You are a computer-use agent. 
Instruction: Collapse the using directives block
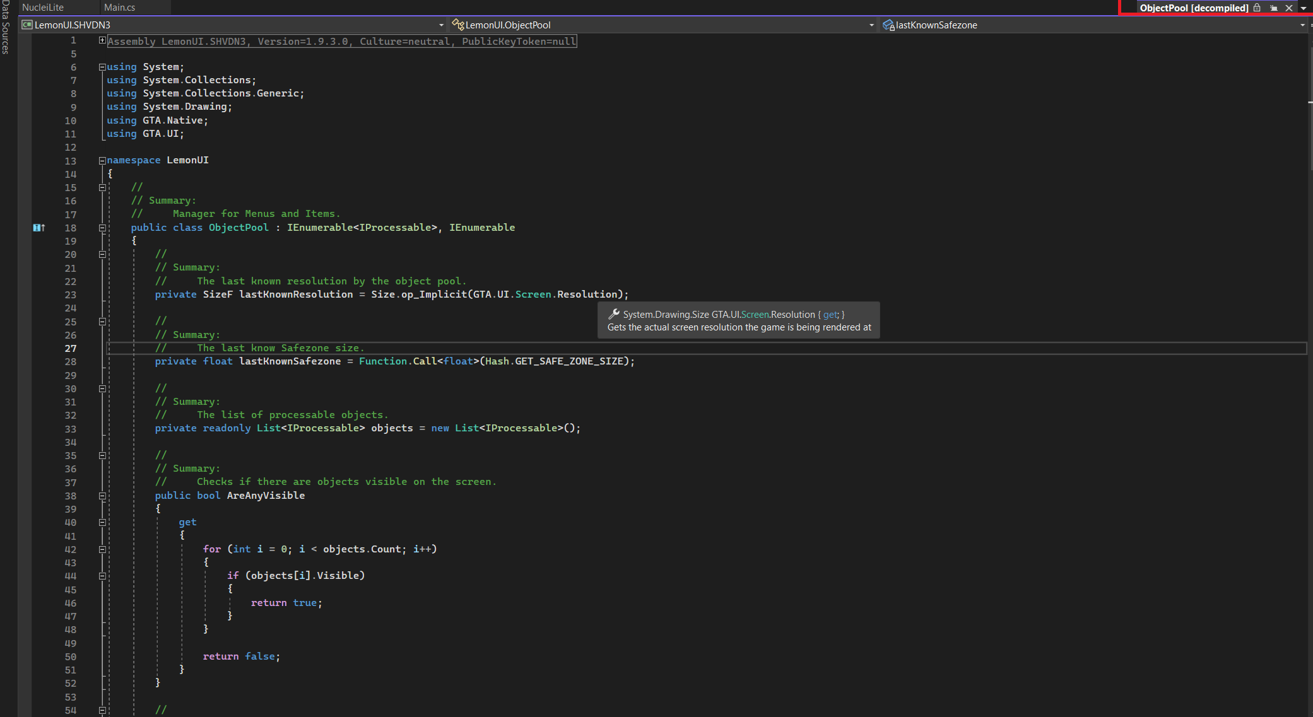click(102, 67)
